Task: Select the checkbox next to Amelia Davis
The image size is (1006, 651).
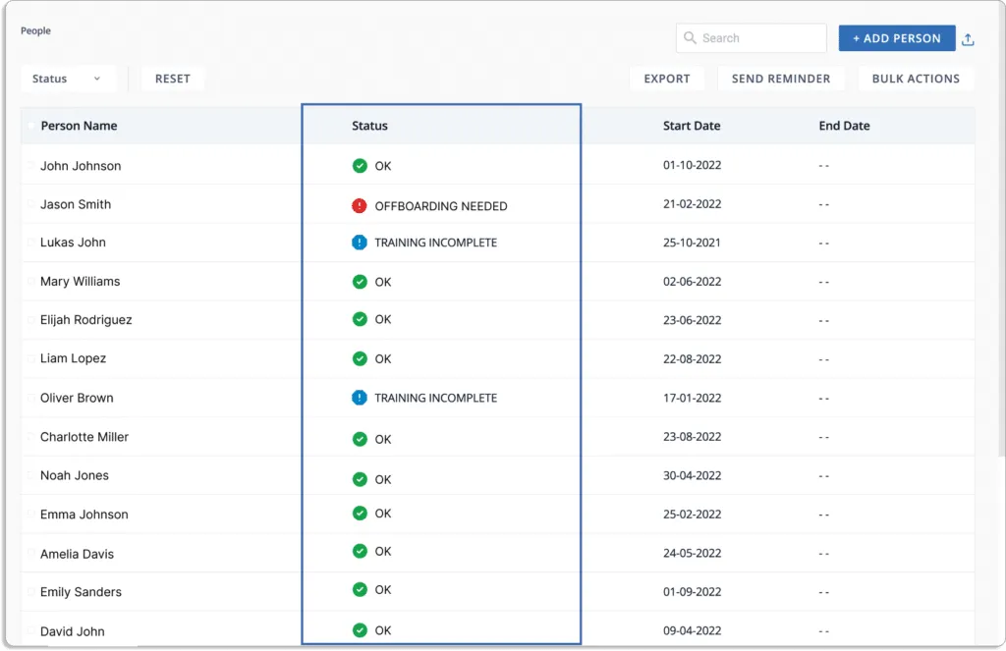Action: click(x=30, y=554)
